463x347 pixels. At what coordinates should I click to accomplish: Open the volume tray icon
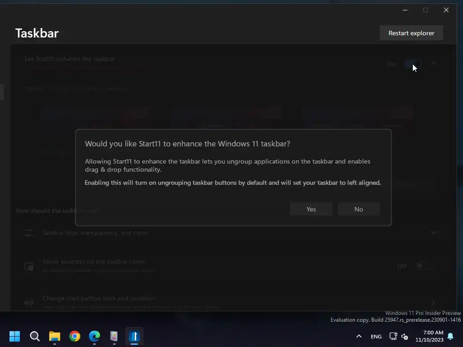click(x=405, y=336)
